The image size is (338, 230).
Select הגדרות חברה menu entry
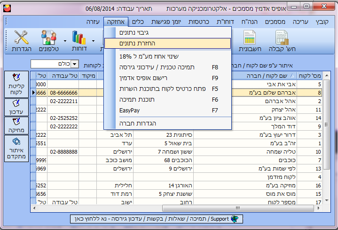[167, 124]
